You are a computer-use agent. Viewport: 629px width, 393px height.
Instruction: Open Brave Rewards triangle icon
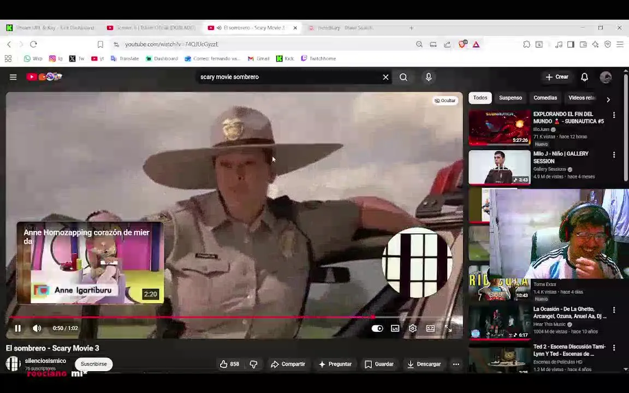point(476,44)
